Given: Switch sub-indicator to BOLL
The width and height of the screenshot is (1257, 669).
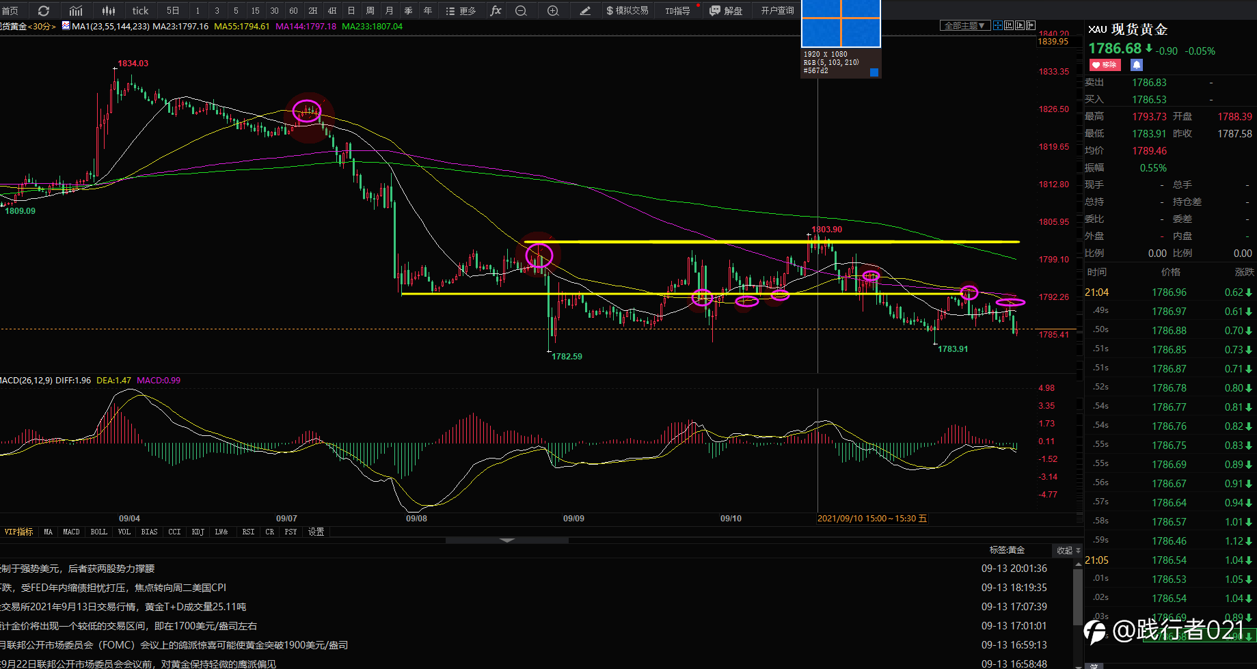Looking at the screenshot, I should (98, 532).
